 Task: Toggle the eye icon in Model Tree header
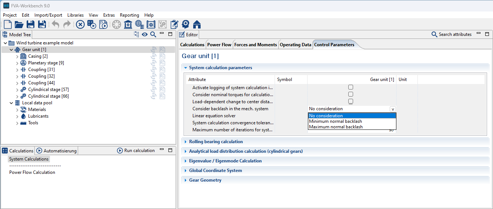(x=145, y=34)
